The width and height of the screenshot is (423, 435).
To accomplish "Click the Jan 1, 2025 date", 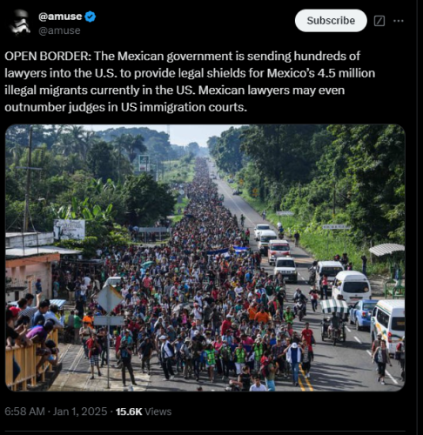I will click(80, 412).
